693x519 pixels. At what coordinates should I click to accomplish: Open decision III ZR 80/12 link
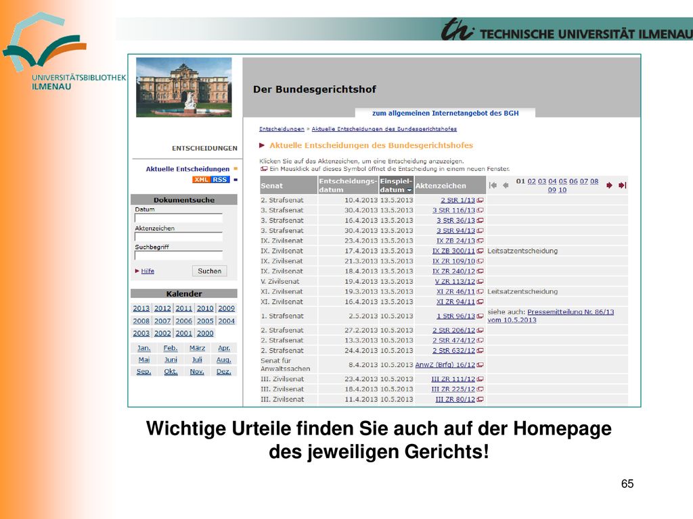455,399
